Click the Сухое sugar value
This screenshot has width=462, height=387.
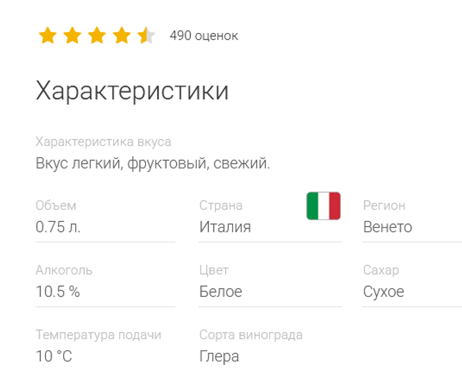click(383, 292)
